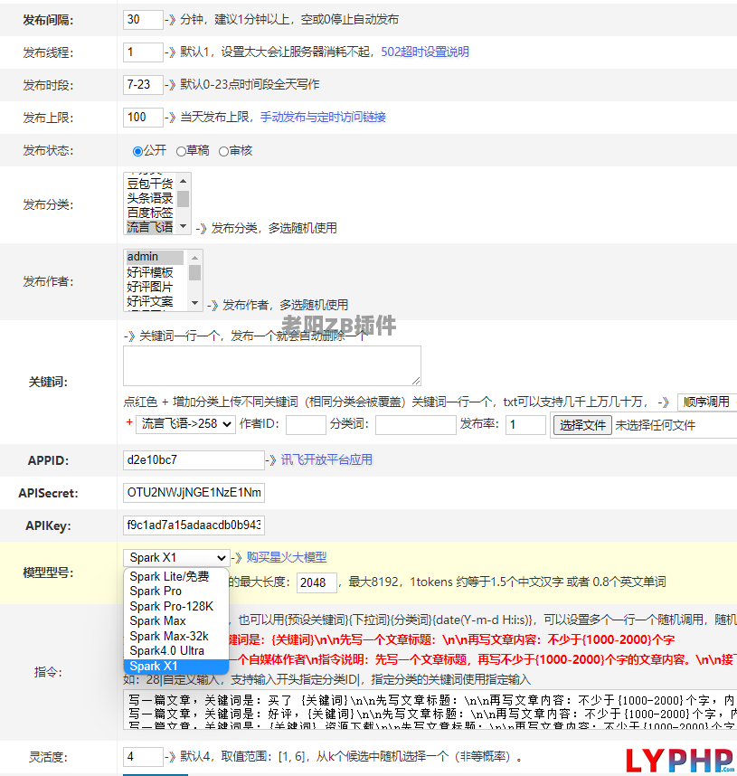Click the APPID input field
This screenshot has height=776, width=737.
click(194, 460)
